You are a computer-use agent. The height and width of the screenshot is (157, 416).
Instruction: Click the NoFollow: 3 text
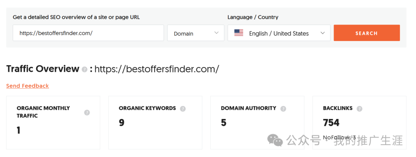[339, 137]
